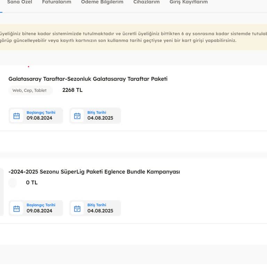Click the Web, Cep, Tablet badge
The image size is (267, 267).
31,90
